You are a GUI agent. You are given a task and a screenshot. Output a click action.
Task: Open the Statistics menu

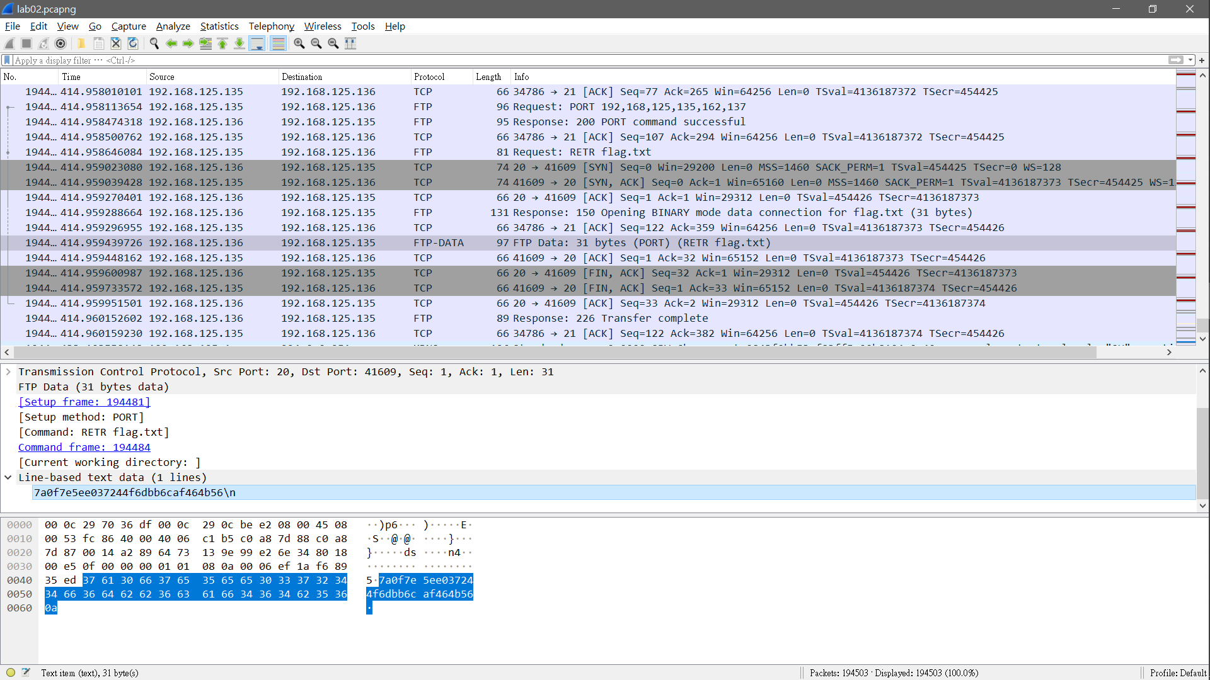219,26
